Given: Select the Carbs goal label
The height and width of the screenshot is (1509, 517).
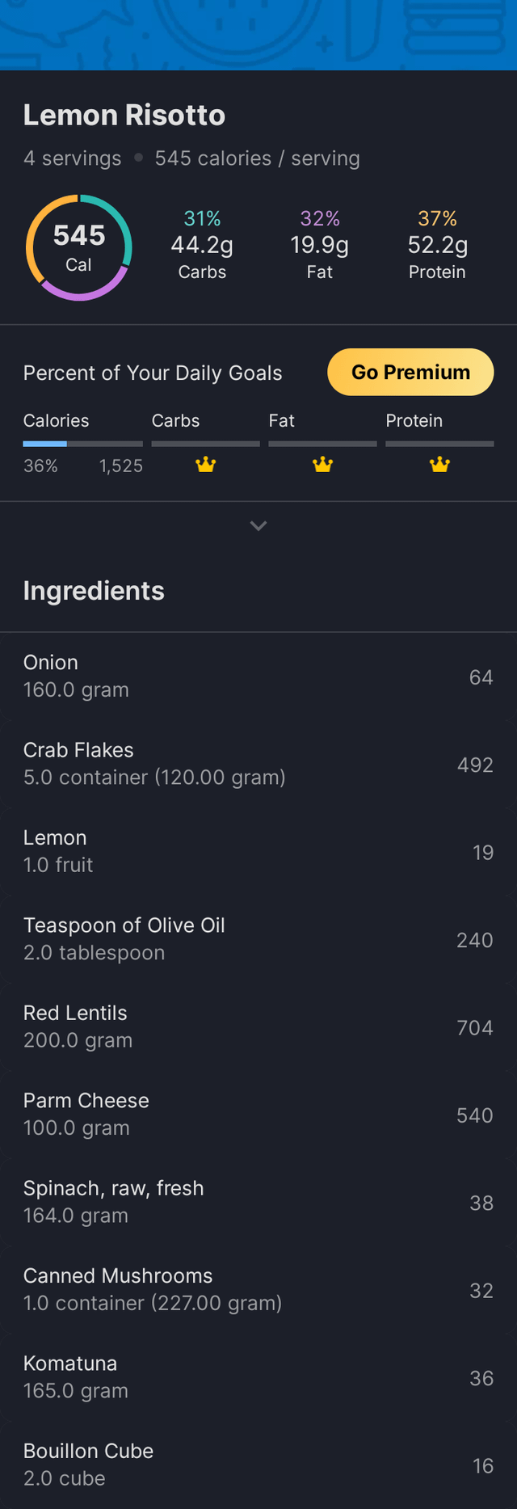Looking at the screenshot, I should coord(175,421).
